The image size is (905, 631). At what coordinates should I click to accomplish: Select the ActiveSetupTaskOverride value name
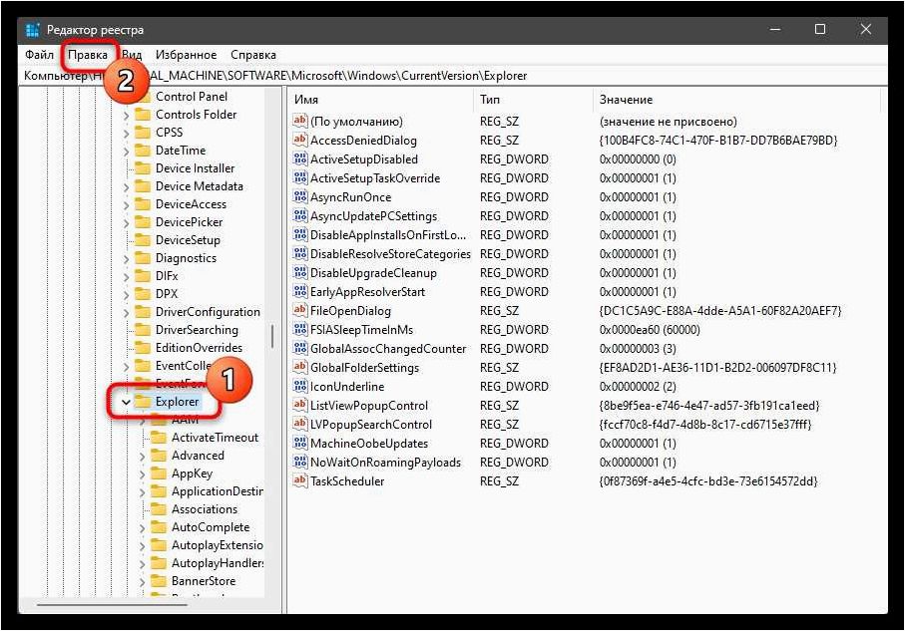click(x=375, y=178)
